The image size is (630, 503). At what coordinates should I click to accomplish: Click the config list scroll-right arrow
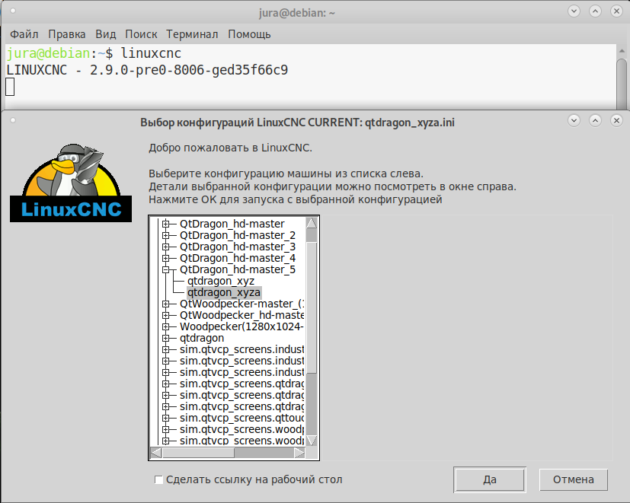tap(299, 453)
